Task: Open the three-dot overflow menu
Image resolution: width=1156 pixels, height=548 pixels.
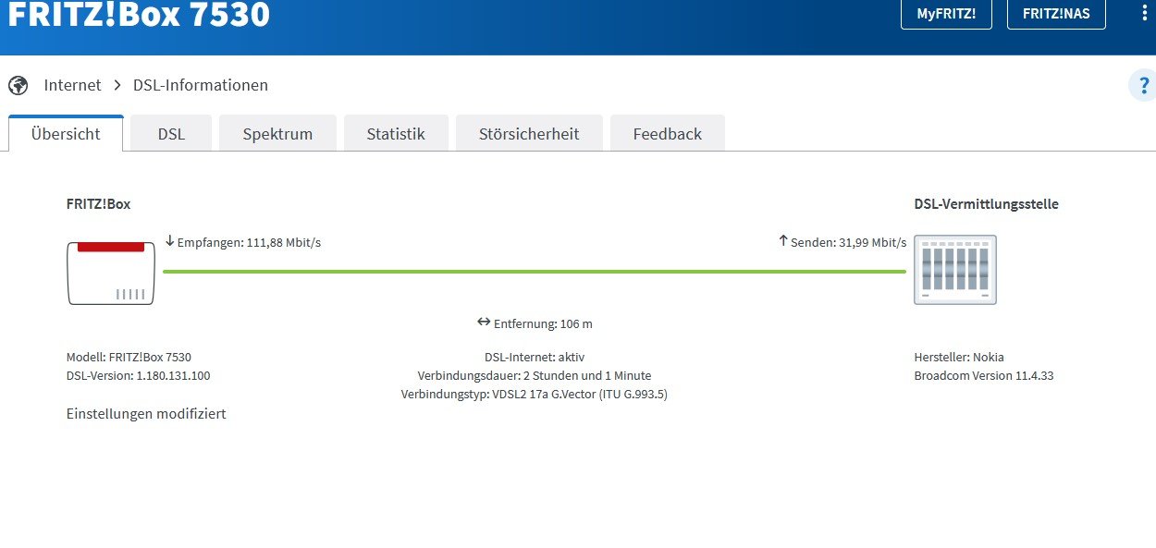Action: pos(1144,13)
